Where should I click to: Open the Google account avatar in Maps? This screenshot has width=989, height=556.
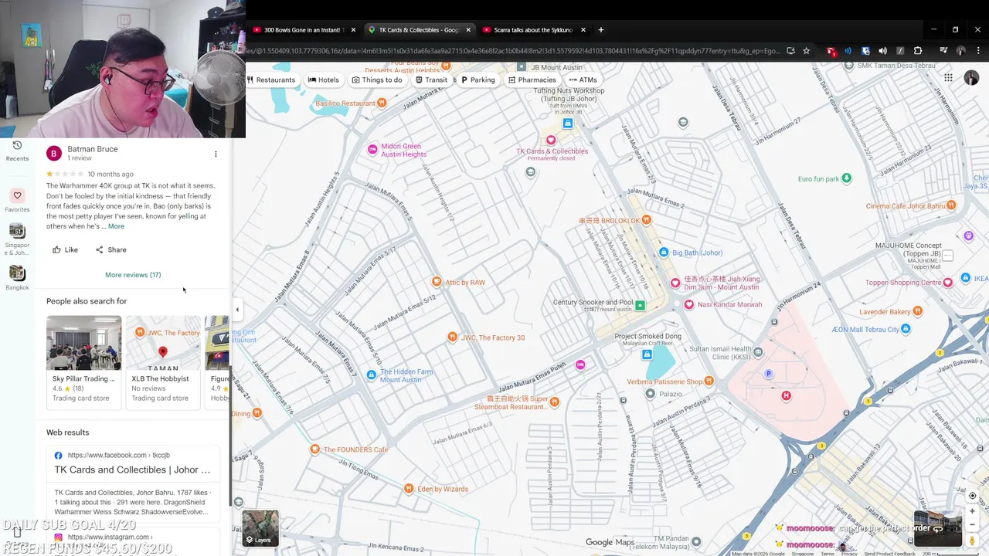coord(971,79)
